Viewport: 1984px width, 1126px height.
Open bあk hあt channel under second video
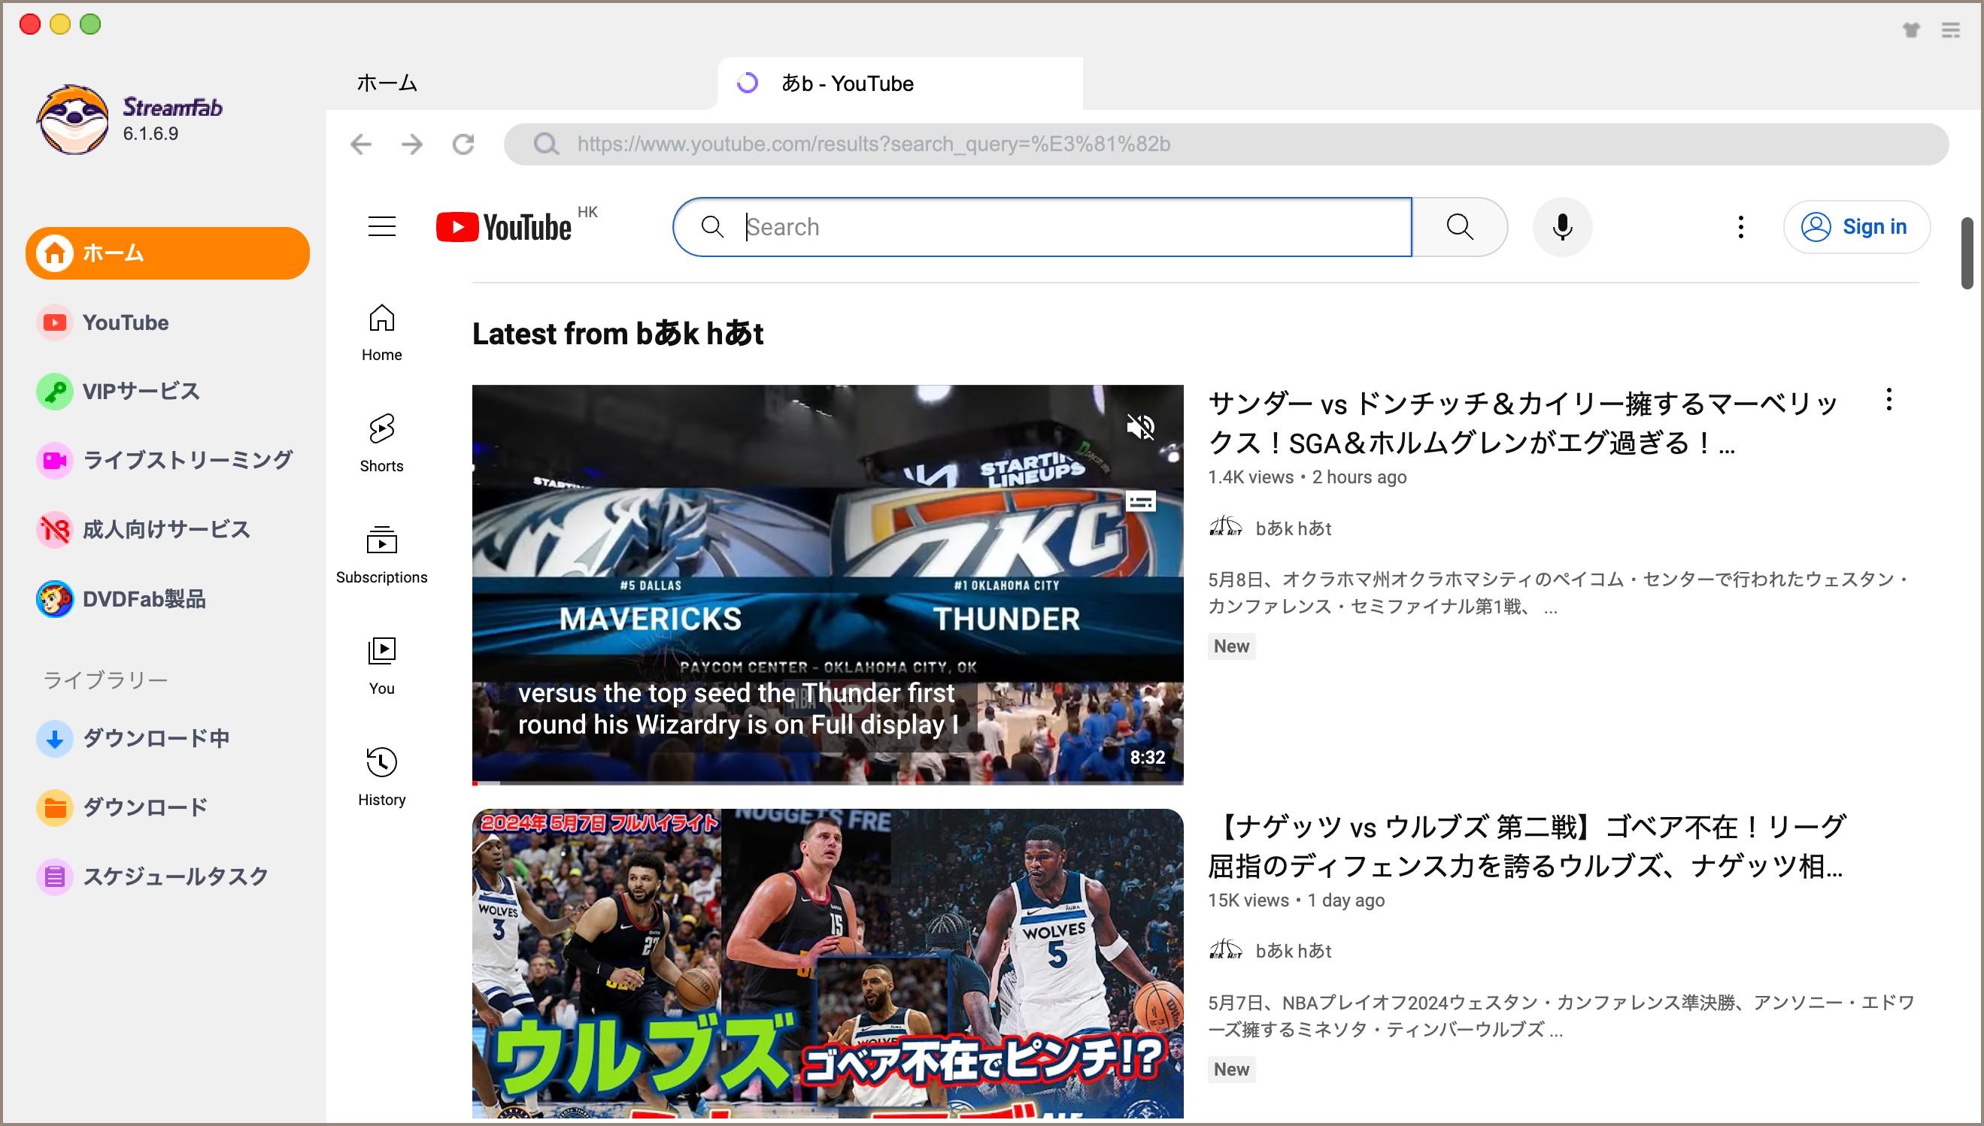pyautogui.click(x=1293, y=950)
